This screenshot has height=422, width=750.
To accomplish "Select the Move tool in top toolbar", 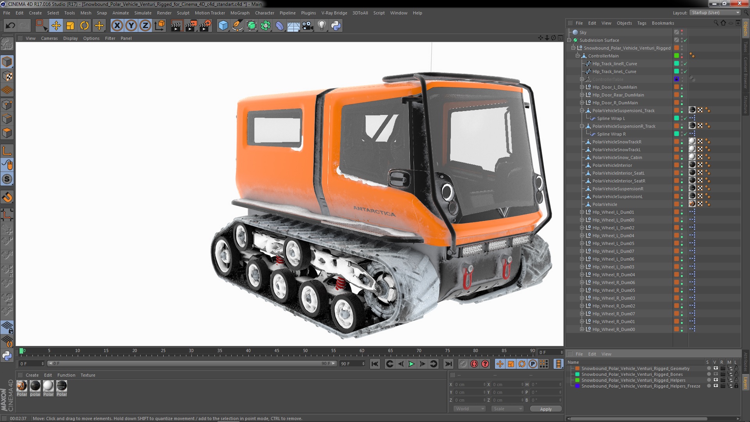I will pyautogui.click(x=56, y=26).
